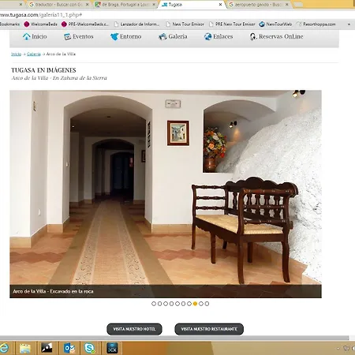Switch to the traductor Google search tab
The image size is (355, 355).
(x=59, y=5)
